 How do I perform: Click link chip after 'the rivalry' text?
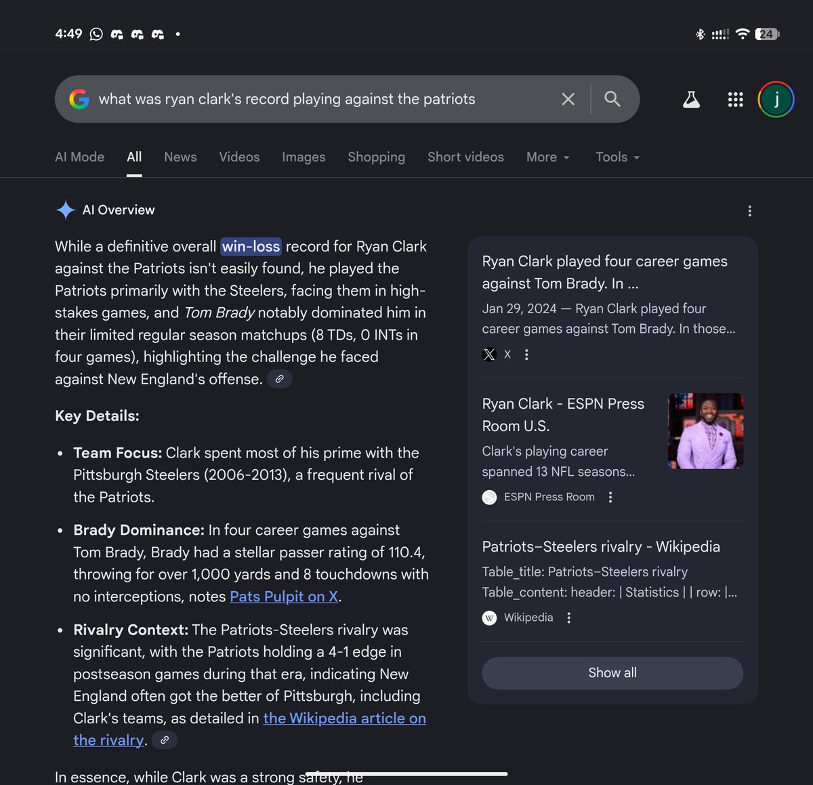[x=165, y=740]
